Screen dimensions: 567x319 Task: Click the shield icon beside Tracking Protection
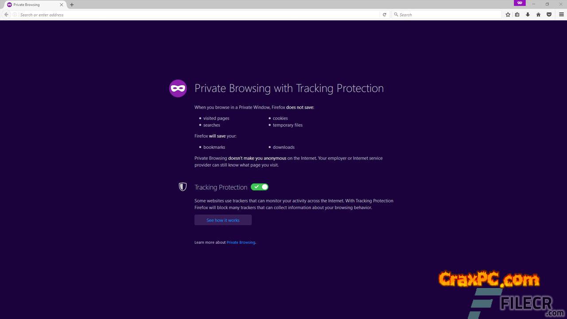[183, 187]
